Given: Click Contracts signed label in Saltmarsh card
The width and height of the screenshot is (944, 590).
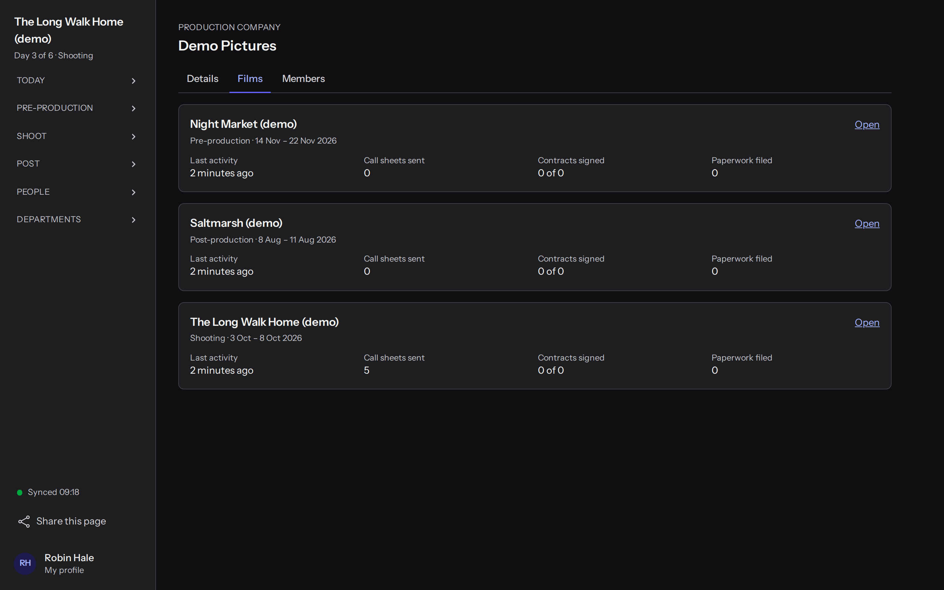Looking at the screenshot, I should pos(571,259).
